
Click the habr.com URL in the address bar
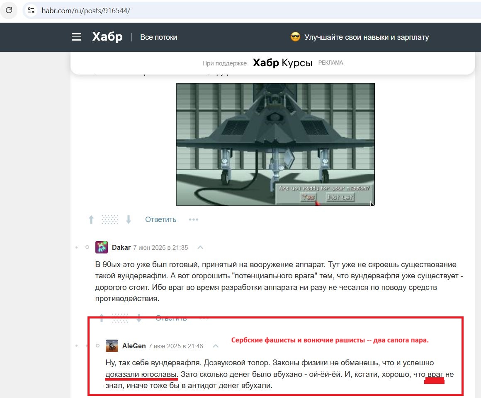point(86,11)
